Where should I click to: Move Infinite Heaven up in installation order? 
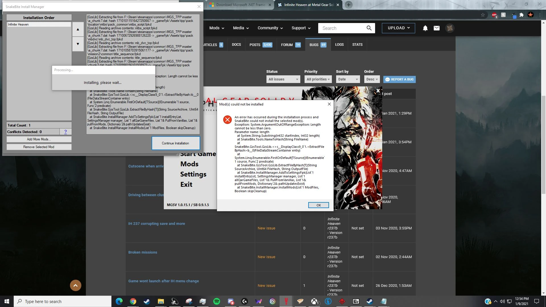pos(78,29)
